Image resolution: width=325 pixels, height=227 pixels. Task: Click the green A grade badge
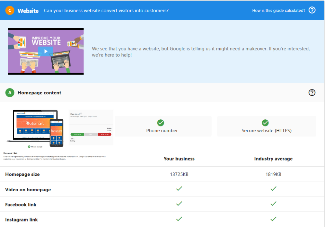coord(10,93)
